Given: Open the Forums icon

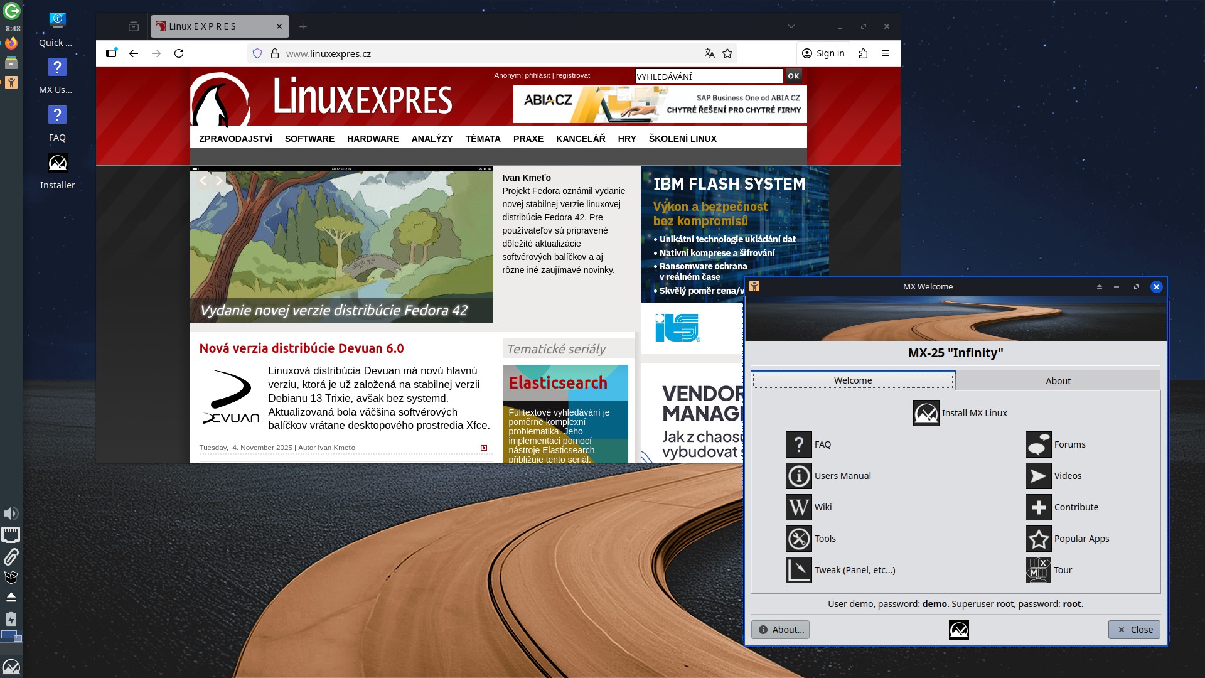Looking at the screenshot, I should (1038, 444).
